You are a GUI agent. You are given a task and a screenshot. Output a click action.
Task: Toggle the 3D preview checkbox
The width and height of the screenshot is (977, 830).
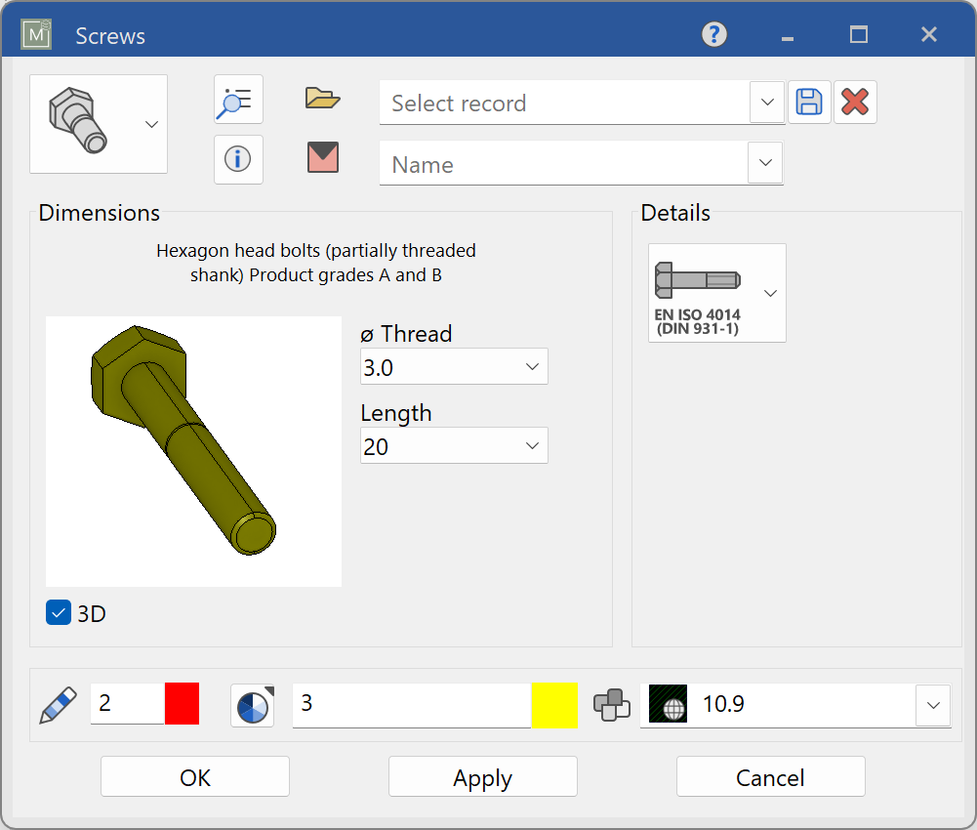[x=58, y=612]
